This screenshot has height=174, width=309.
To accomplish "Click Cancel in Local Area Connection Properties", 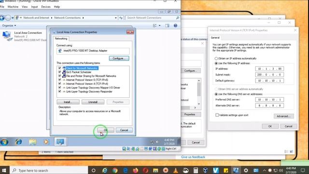I will pyautogui.click(x=124, y=130).
